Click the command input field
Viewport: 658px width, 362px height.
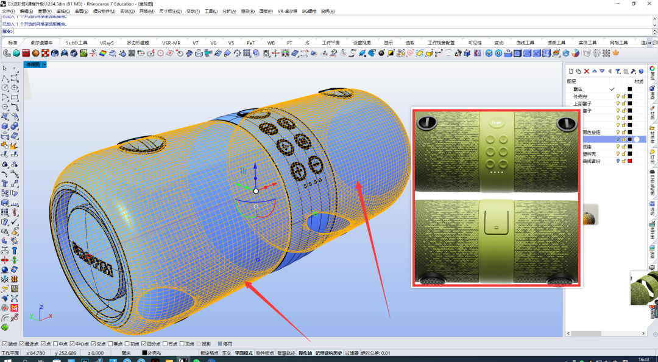tap(333, 32)
